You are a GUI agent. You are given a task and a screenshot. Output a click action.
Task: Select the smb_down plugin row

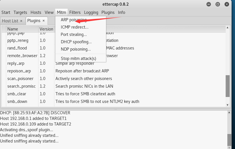(x=17, y=102)
